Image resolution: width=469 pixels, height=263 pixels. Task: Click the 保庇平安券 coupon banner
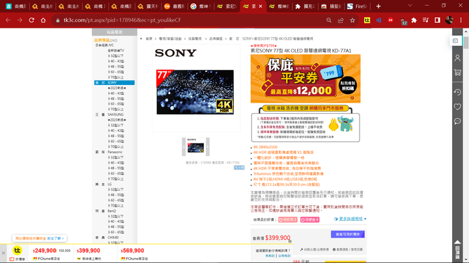306,79
